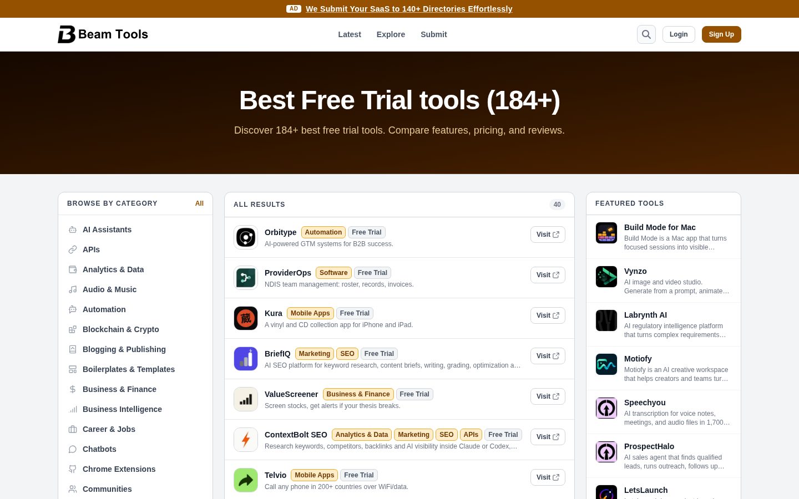Click the Login button
This screenshot has width=799, height=499.
(679, 34)
